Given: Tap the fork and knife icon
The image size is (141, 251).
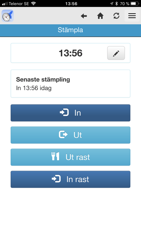Looking at the screenshot, I should [55, 157].
